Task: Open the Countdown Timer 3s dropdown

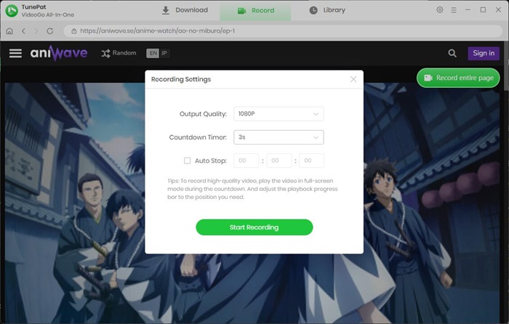Action: (x=278, y=137)
